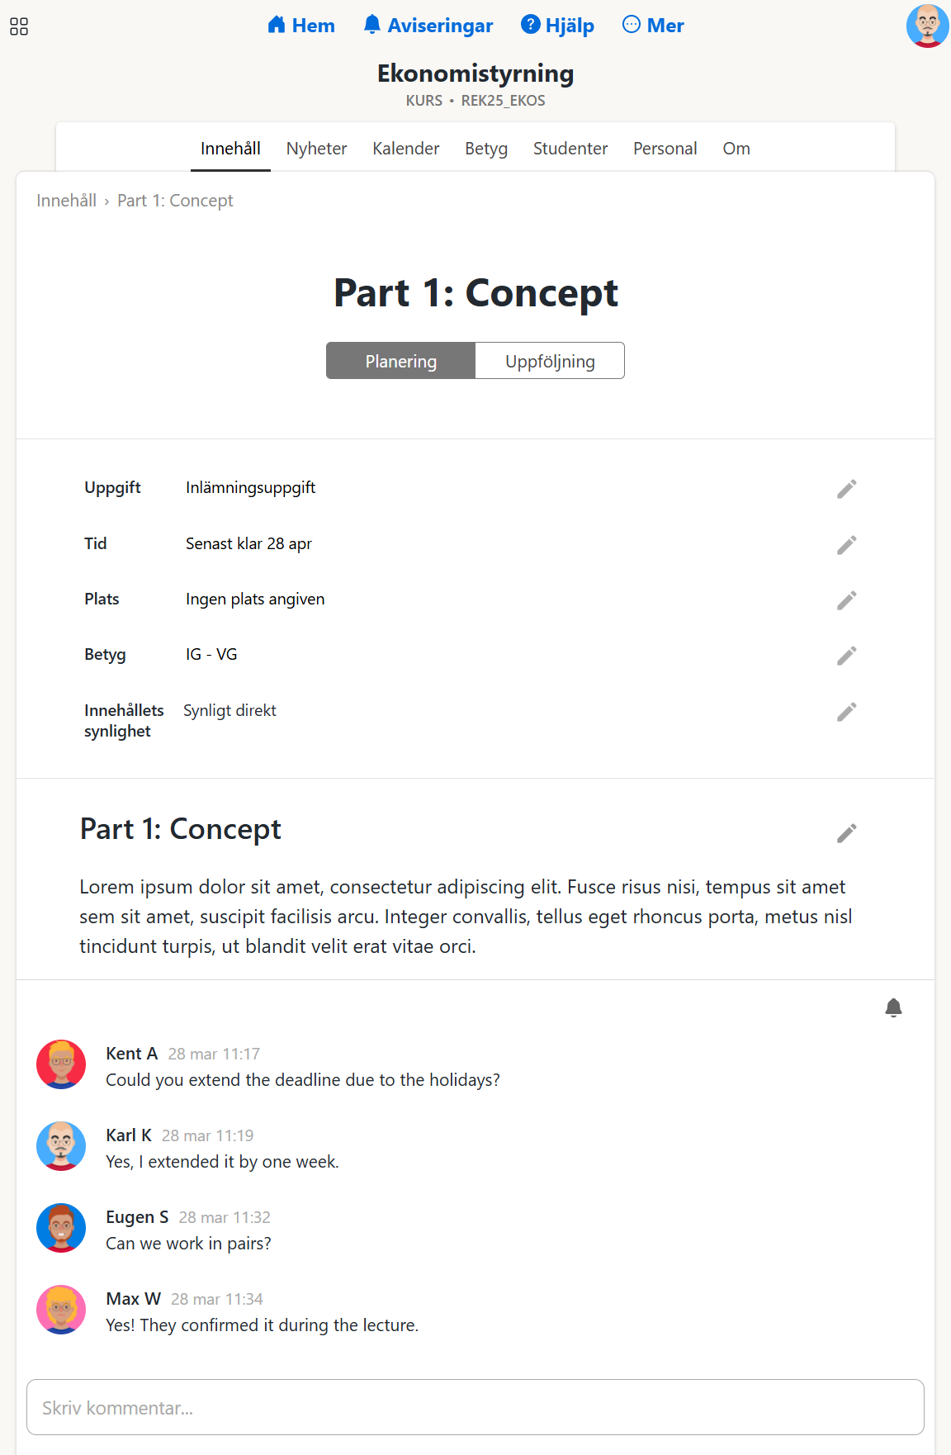The width and height of the screenshot is (951, 1455).
Task: Click Kent A's comment avatar
Action: (x=61, y=1064)
